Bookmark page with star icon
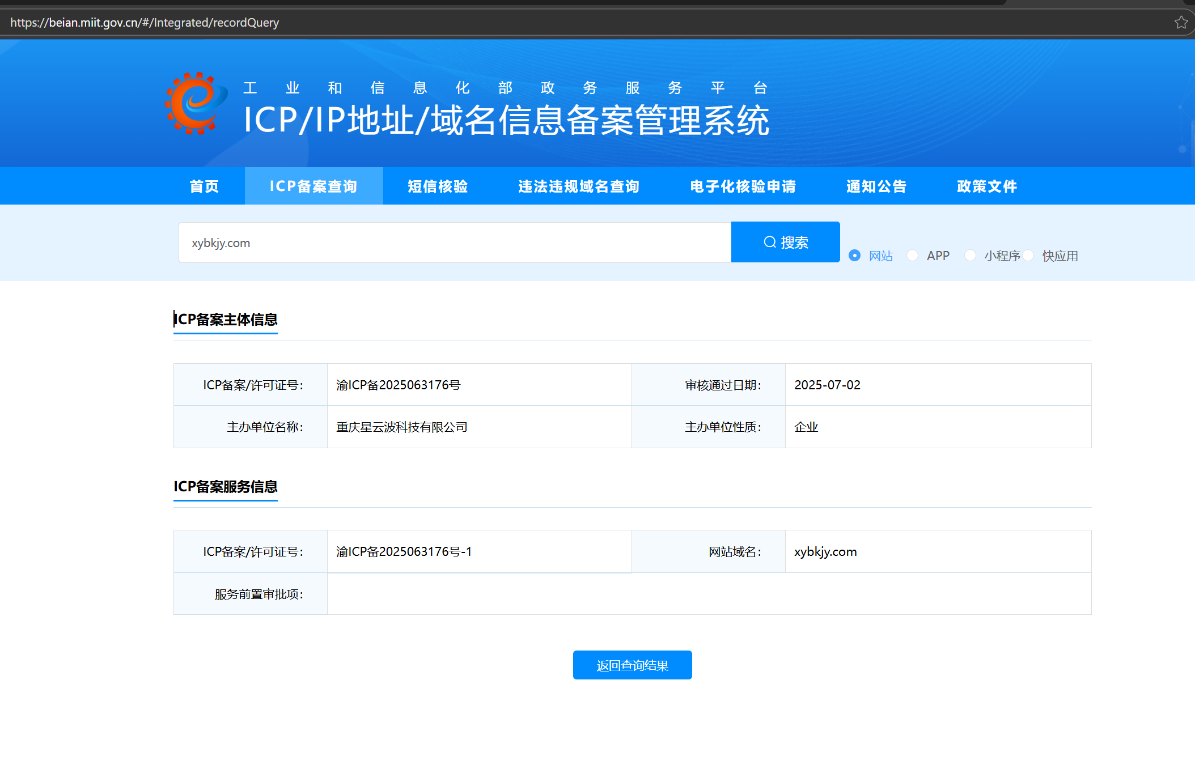This screenshot has width=1195, height=782. (1181, 23)
